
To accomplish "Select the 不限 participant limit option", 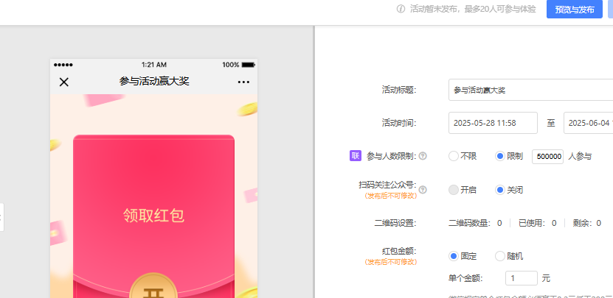I will click(454, 156).
